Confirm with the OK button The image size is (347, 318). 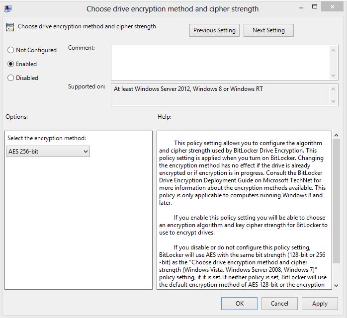click(x=239, y=304)
